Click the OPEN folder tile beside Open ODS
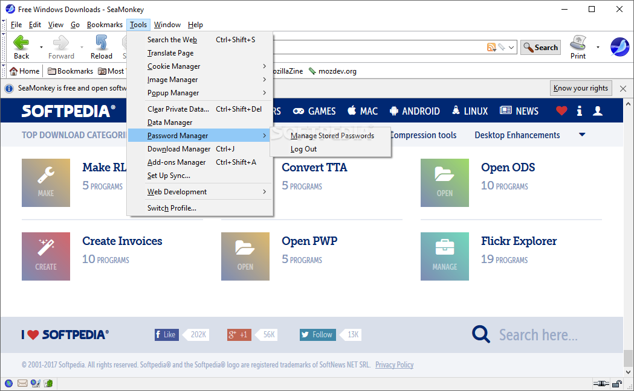This screenshot has height=391, width=634. pyautogui.click(x=445, y=183)
